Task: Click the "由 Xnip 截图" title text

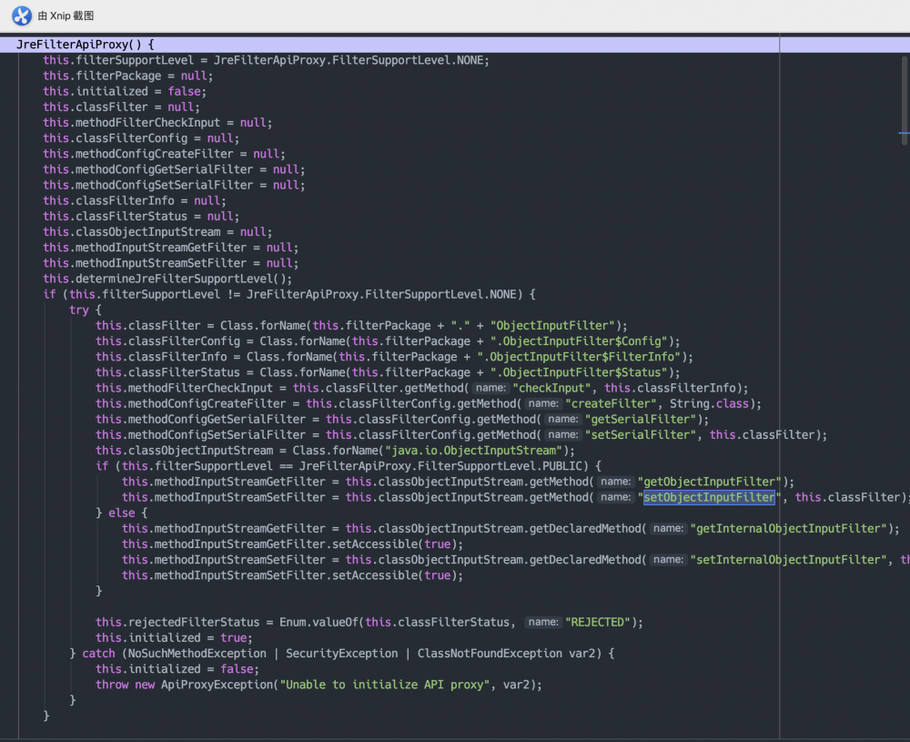Action: click(66, 15)
